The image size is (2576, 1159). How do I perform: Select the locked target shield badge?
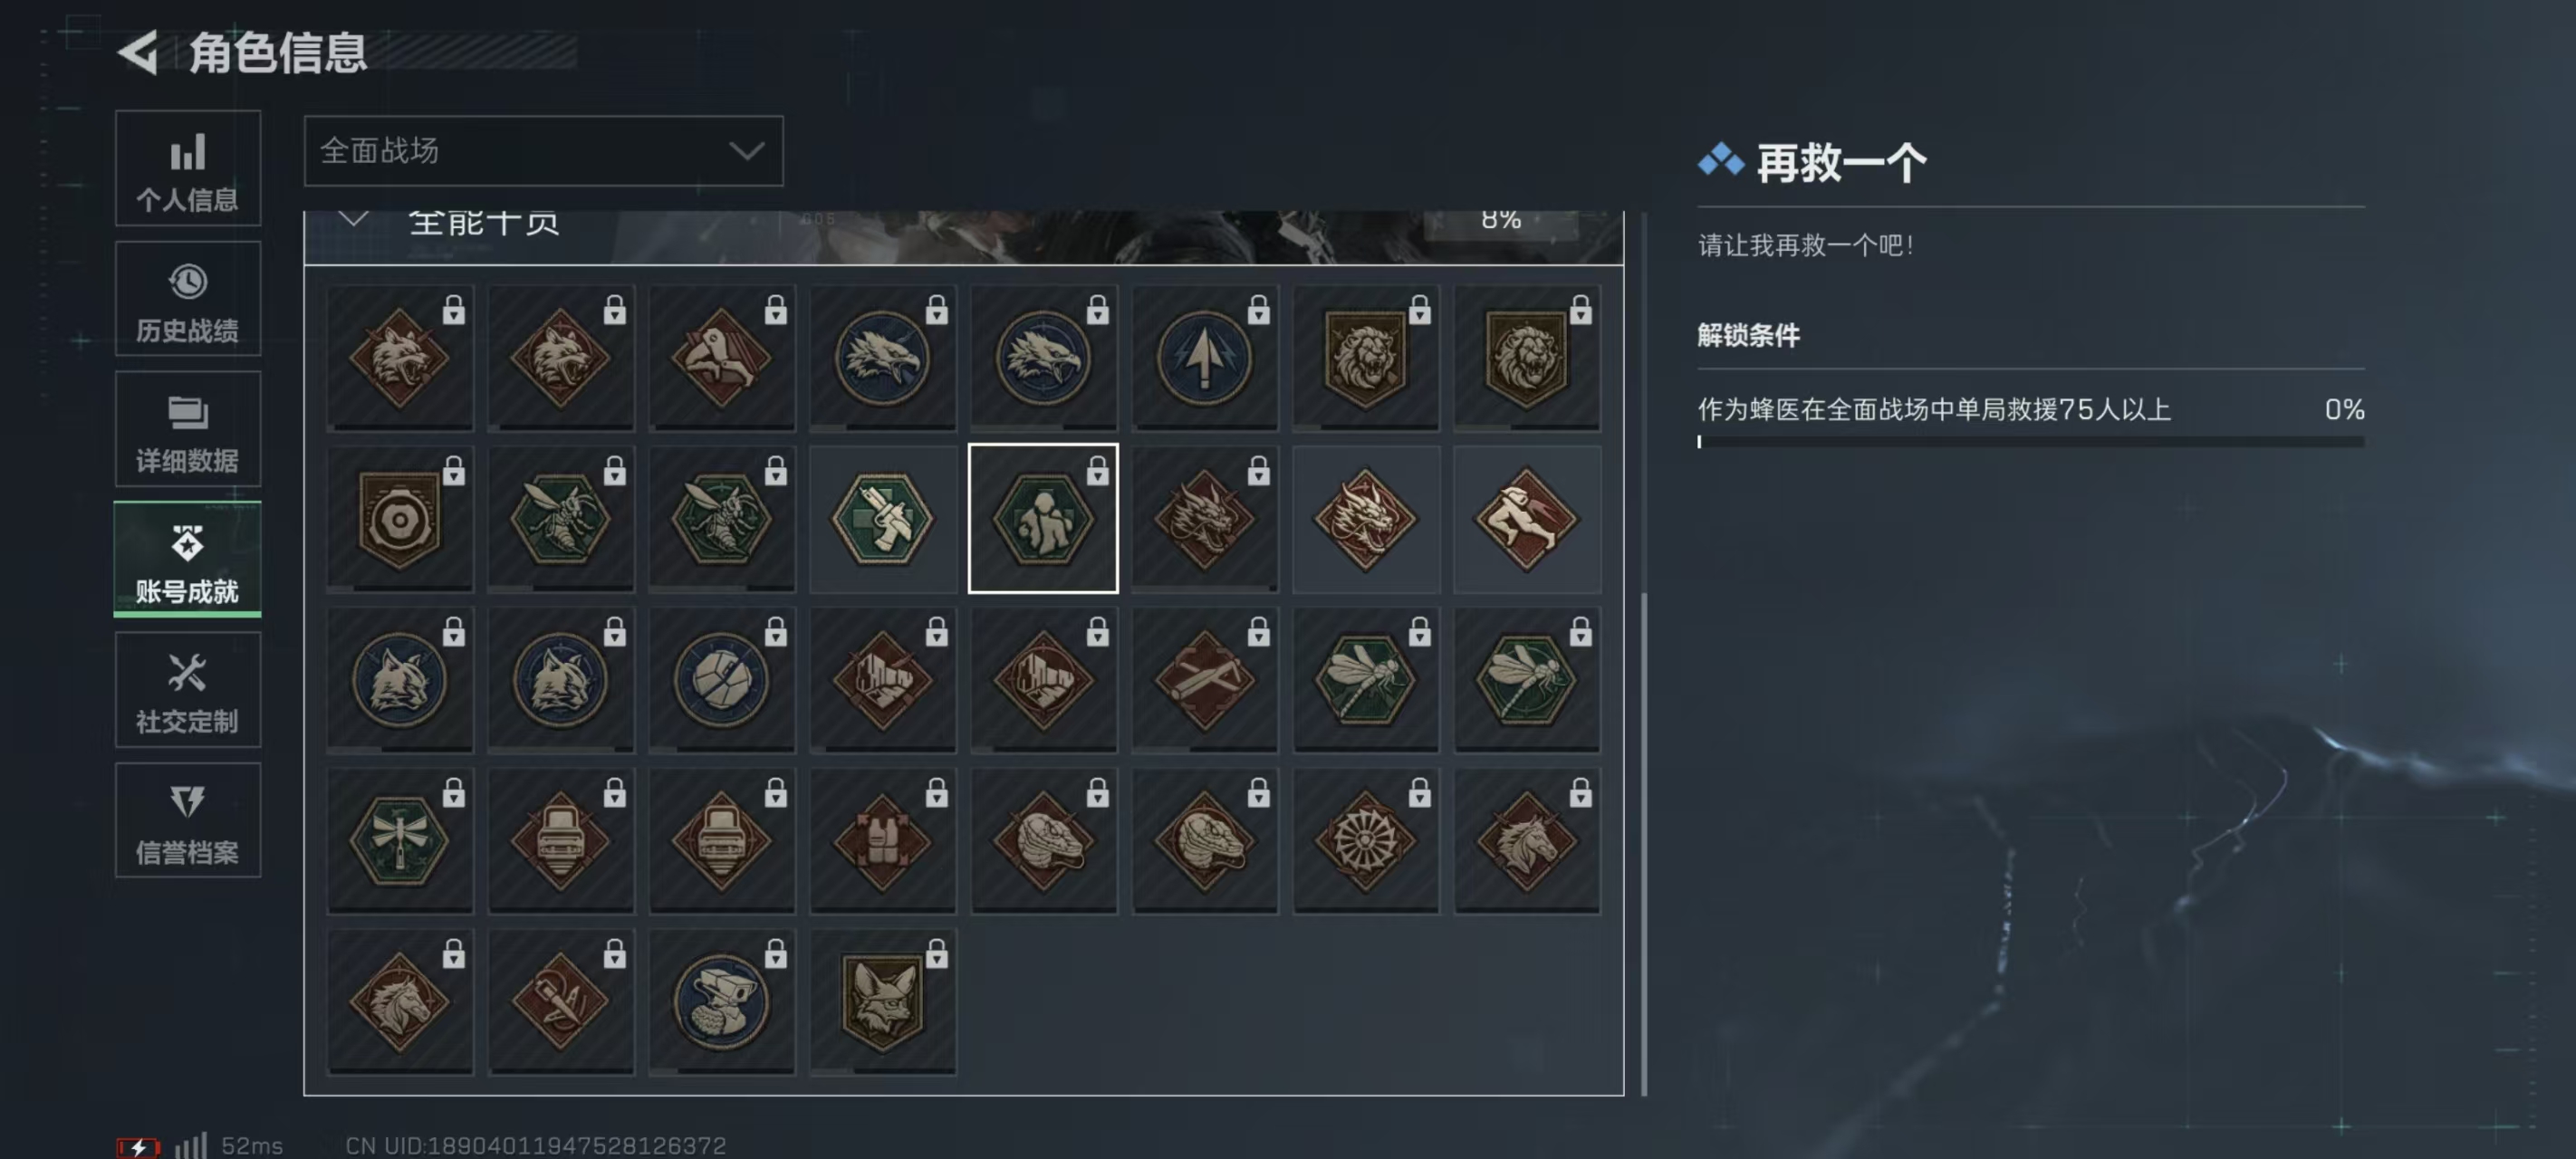pos(399,519)
